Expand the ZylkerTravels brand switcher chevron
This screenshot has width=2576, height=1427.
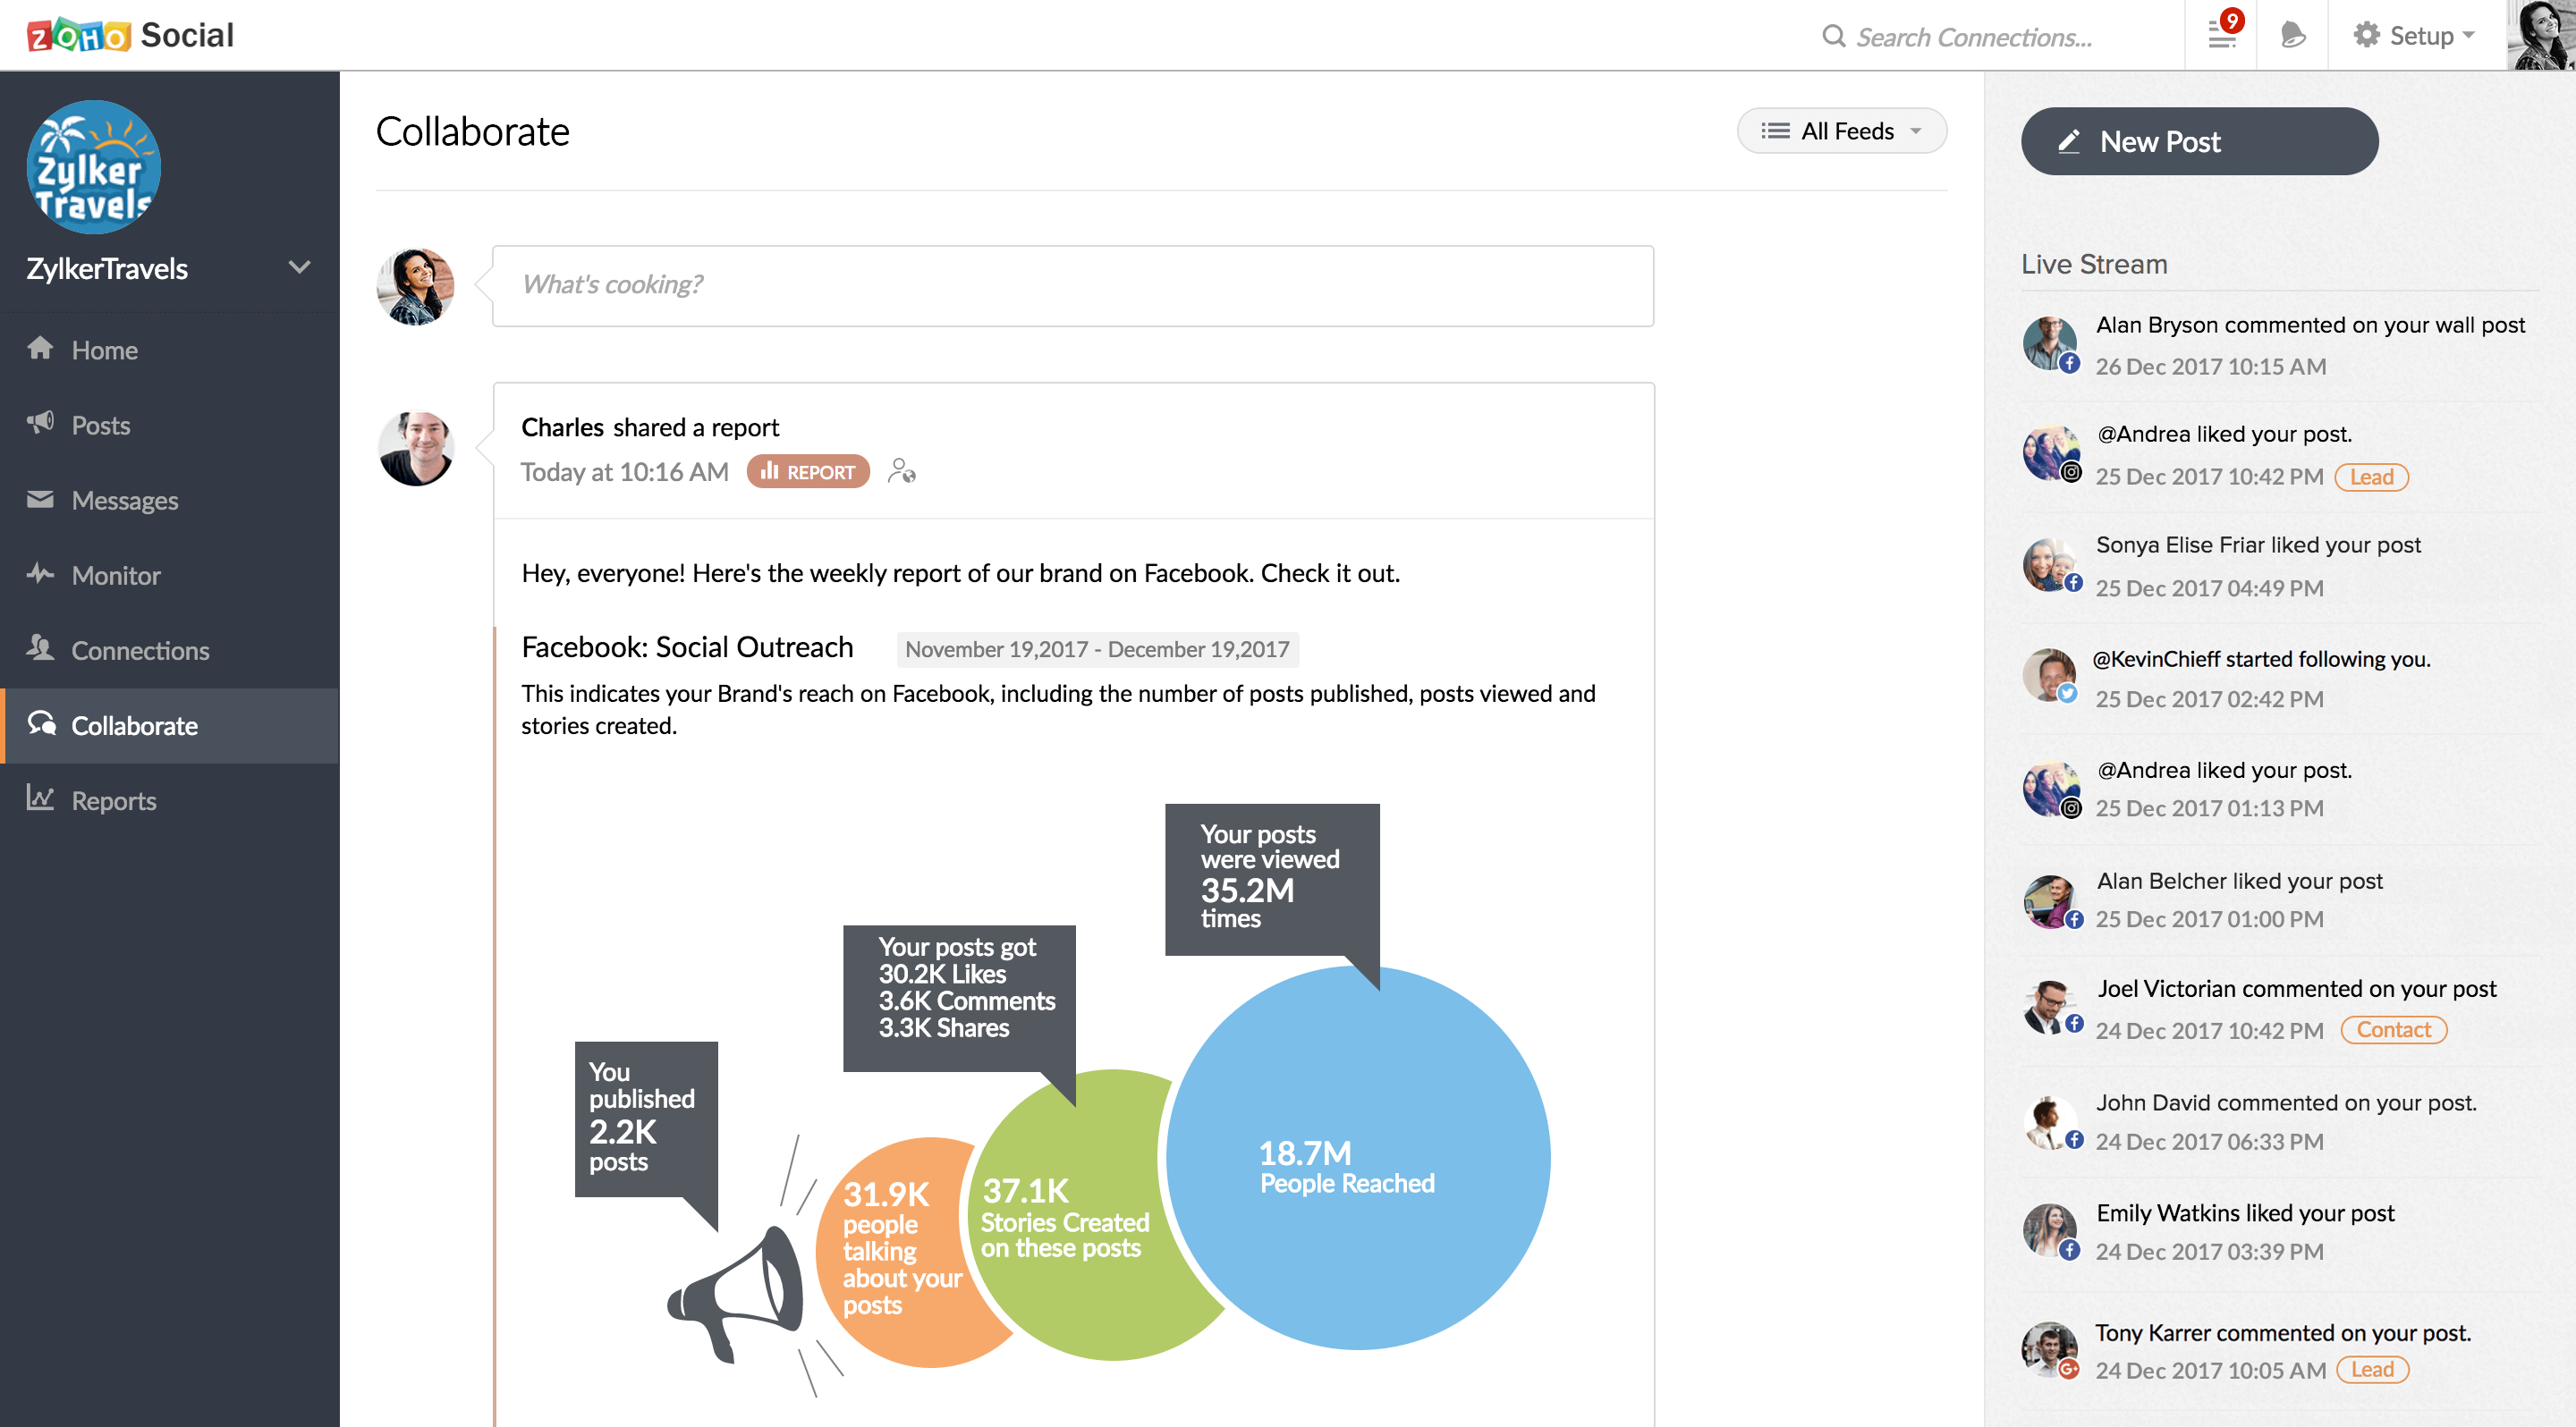(x=299, y=268)
